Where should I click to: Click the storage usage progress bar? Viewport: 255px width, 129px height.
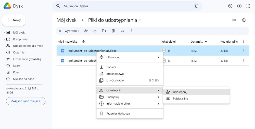tap(24, 84)
